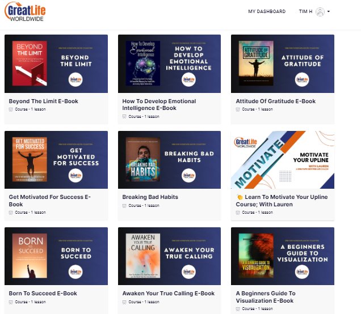Screen dimensions: 361x314
Task: Expand the user account dropdown arrow
Action: coord(329,11)
